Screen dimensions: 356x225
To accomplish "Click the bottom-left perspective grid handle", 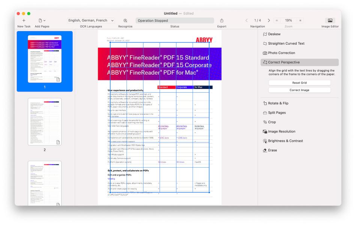I will click(110, 192).
